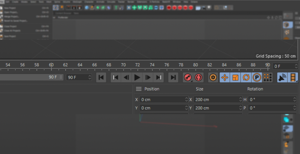Step back one frame
The height and width of the screenshot is (154, 300).
click(126, 78)
